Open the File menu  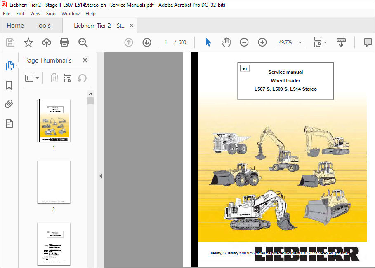(x=7, y=14)
